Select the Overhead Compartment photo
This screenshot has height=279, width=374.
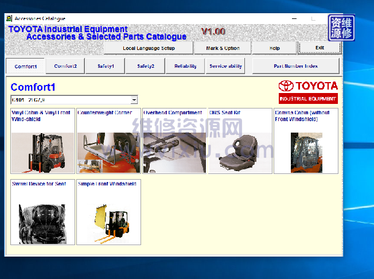tap(174, 153)
